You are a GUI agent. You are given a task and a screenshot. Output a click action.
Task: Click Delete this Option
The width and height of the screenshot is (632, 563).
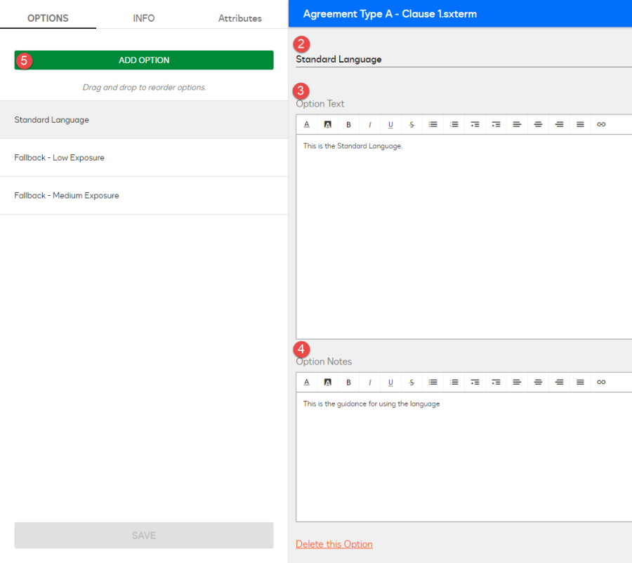point(334,543)
